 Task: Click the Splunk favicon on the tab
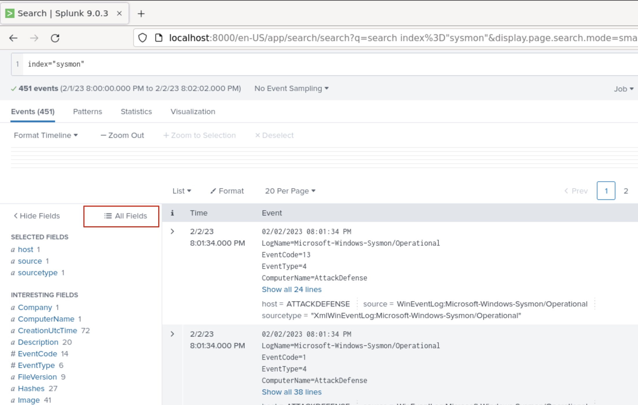pos(10,13)
